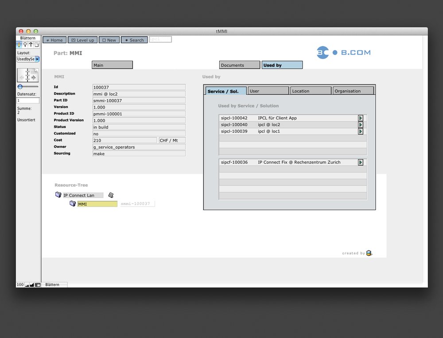Open sipcl-100039 row arrow button
The image size is (443, 338).
(x=361, y=131)
